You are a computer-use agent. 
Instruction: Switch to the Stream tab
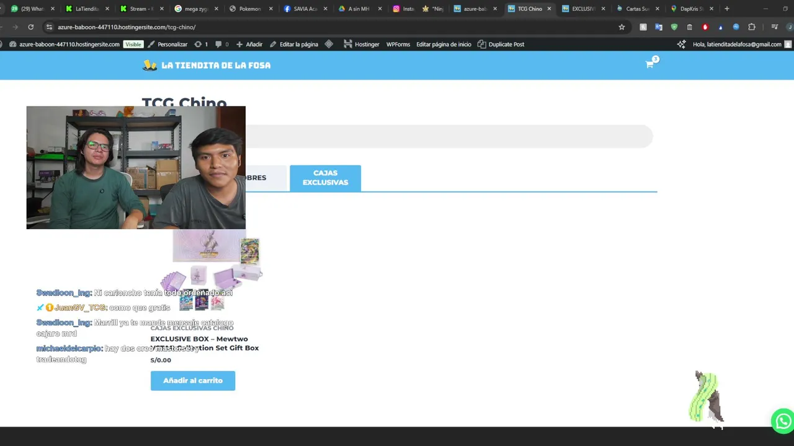141,9
